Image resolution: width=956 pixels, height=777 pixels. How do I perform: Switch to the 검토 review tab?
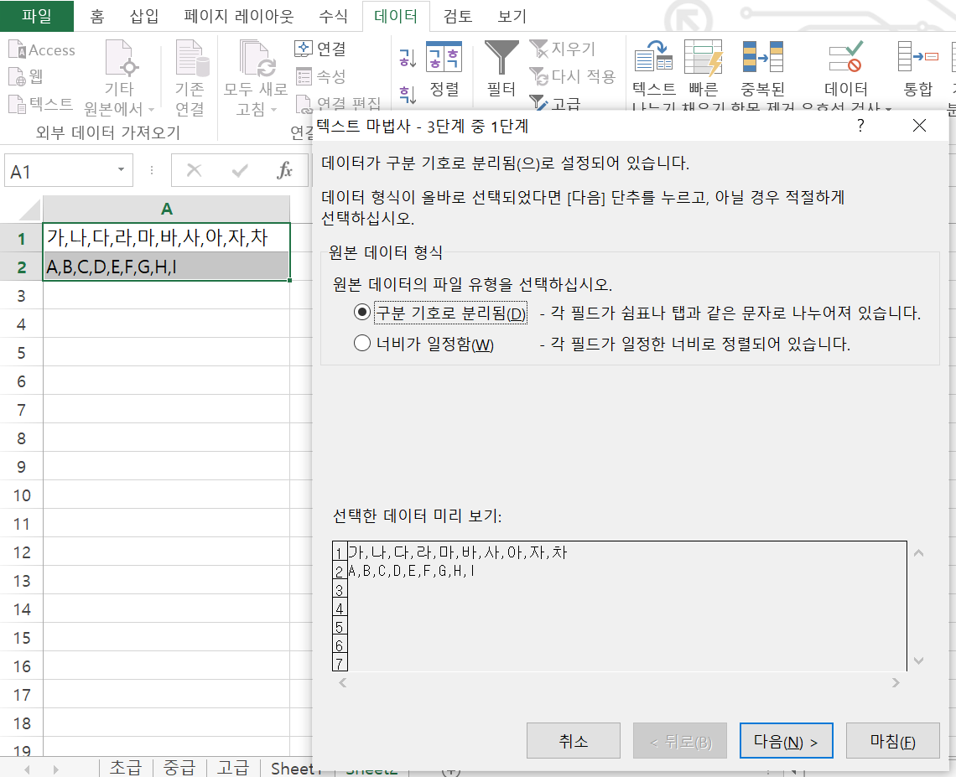(x=458, y=17)
